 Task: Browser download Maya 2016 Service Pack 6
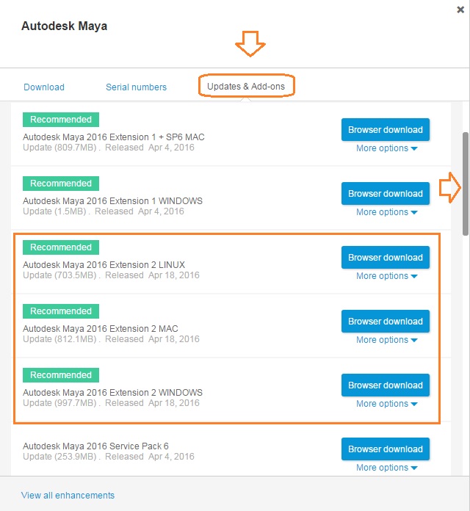click(x=385, y=449)
